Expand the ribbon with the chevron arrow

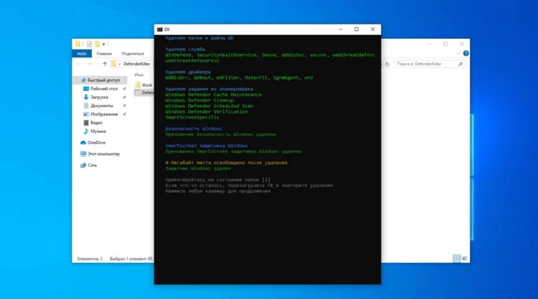point(458,53)
